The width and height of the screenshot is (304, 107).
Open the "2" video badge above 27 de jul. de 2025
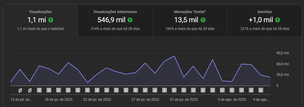(x=145, y=90)
